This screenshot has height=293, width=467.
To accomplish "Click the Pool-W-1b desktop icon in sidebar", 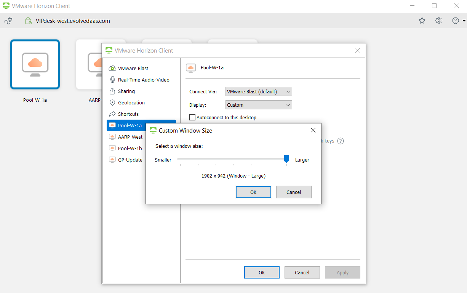I will coord(112,148).
